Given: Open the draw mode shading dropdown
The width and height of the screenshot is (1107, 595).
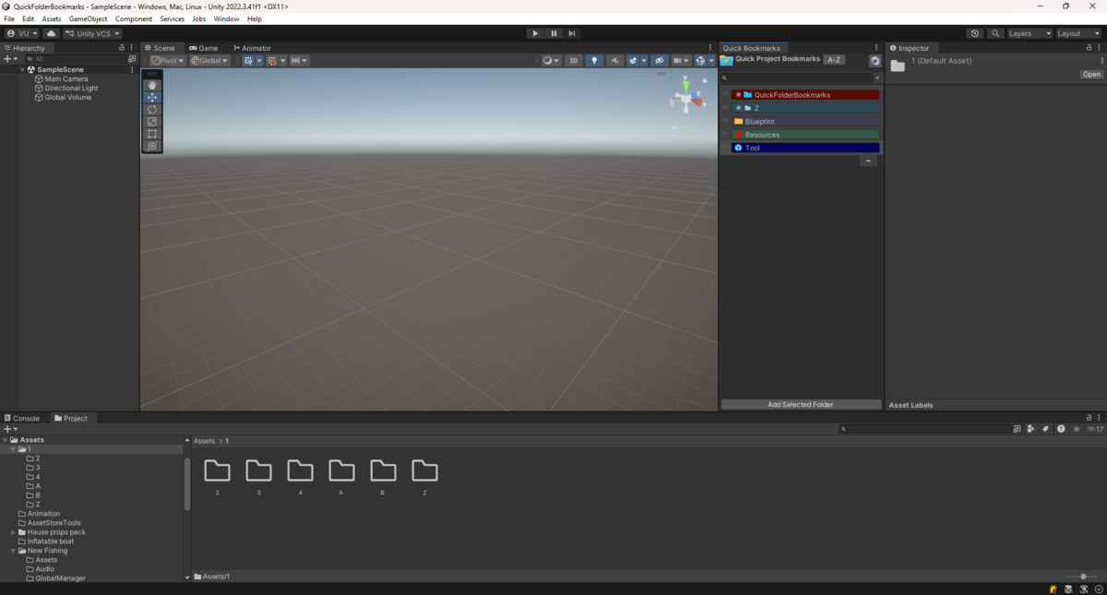Looking at the screenshot, I should [551, 61].
